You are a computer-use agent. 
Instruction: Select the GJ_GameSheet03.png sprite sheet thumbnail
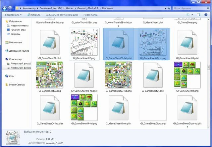click(50, 75)
